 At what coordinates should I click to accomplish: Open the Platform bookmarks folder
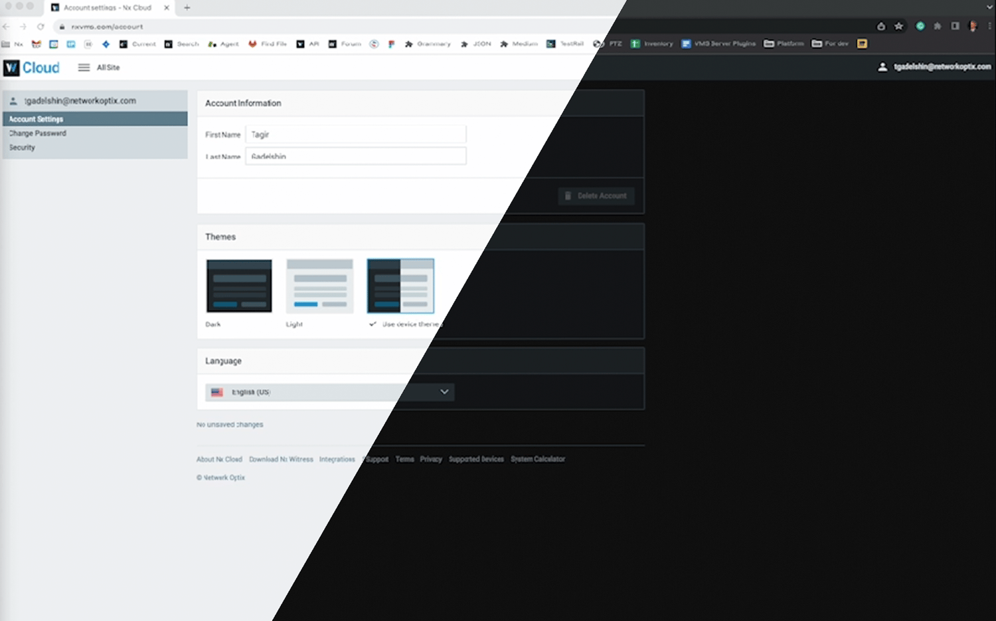coord(784,44)
